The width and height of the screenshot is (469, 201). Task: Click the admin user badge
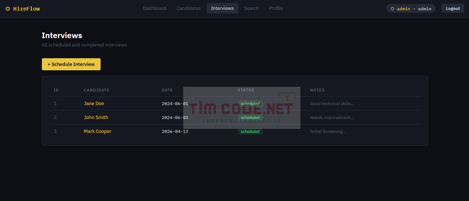tap(411, 8)
